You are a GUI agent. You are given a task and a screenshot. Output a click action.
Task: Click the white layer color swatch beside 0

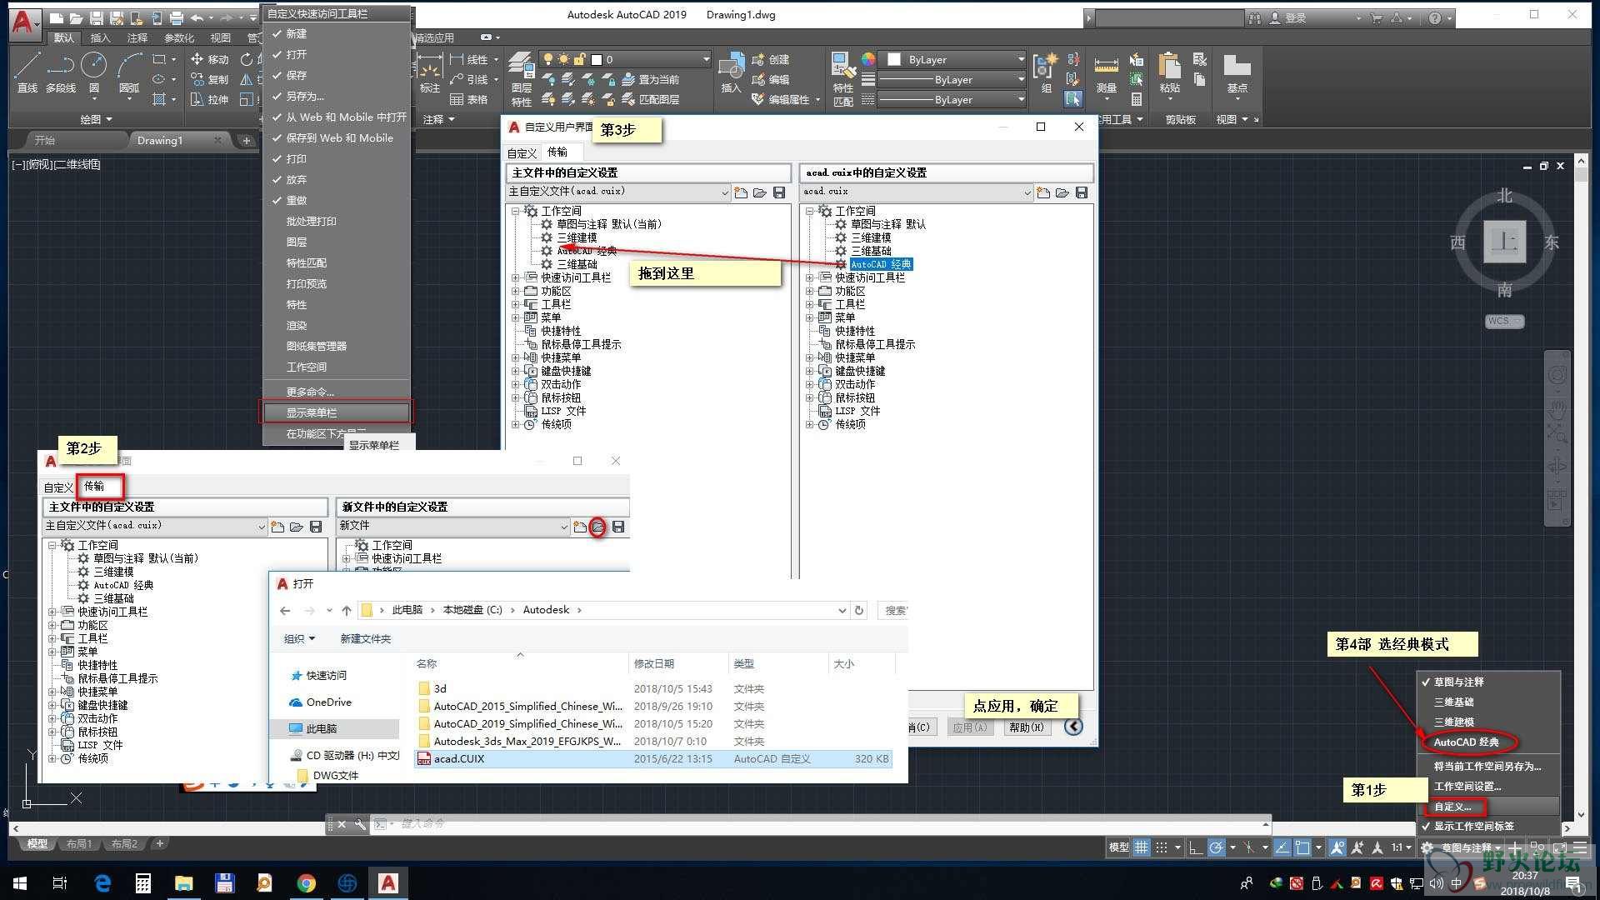(597, 59)
